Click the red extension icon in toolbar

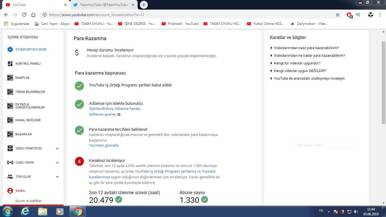pos(349,15)
